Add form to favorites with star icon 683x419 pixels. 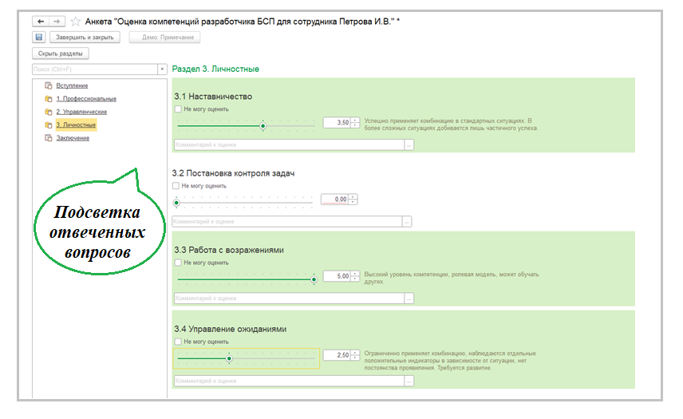coord(76,21)
